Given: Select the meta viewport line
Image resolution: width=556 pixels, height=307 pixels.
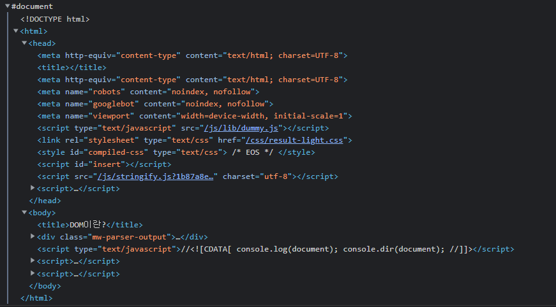Looking at the screenshot, I should click(195, 116).
